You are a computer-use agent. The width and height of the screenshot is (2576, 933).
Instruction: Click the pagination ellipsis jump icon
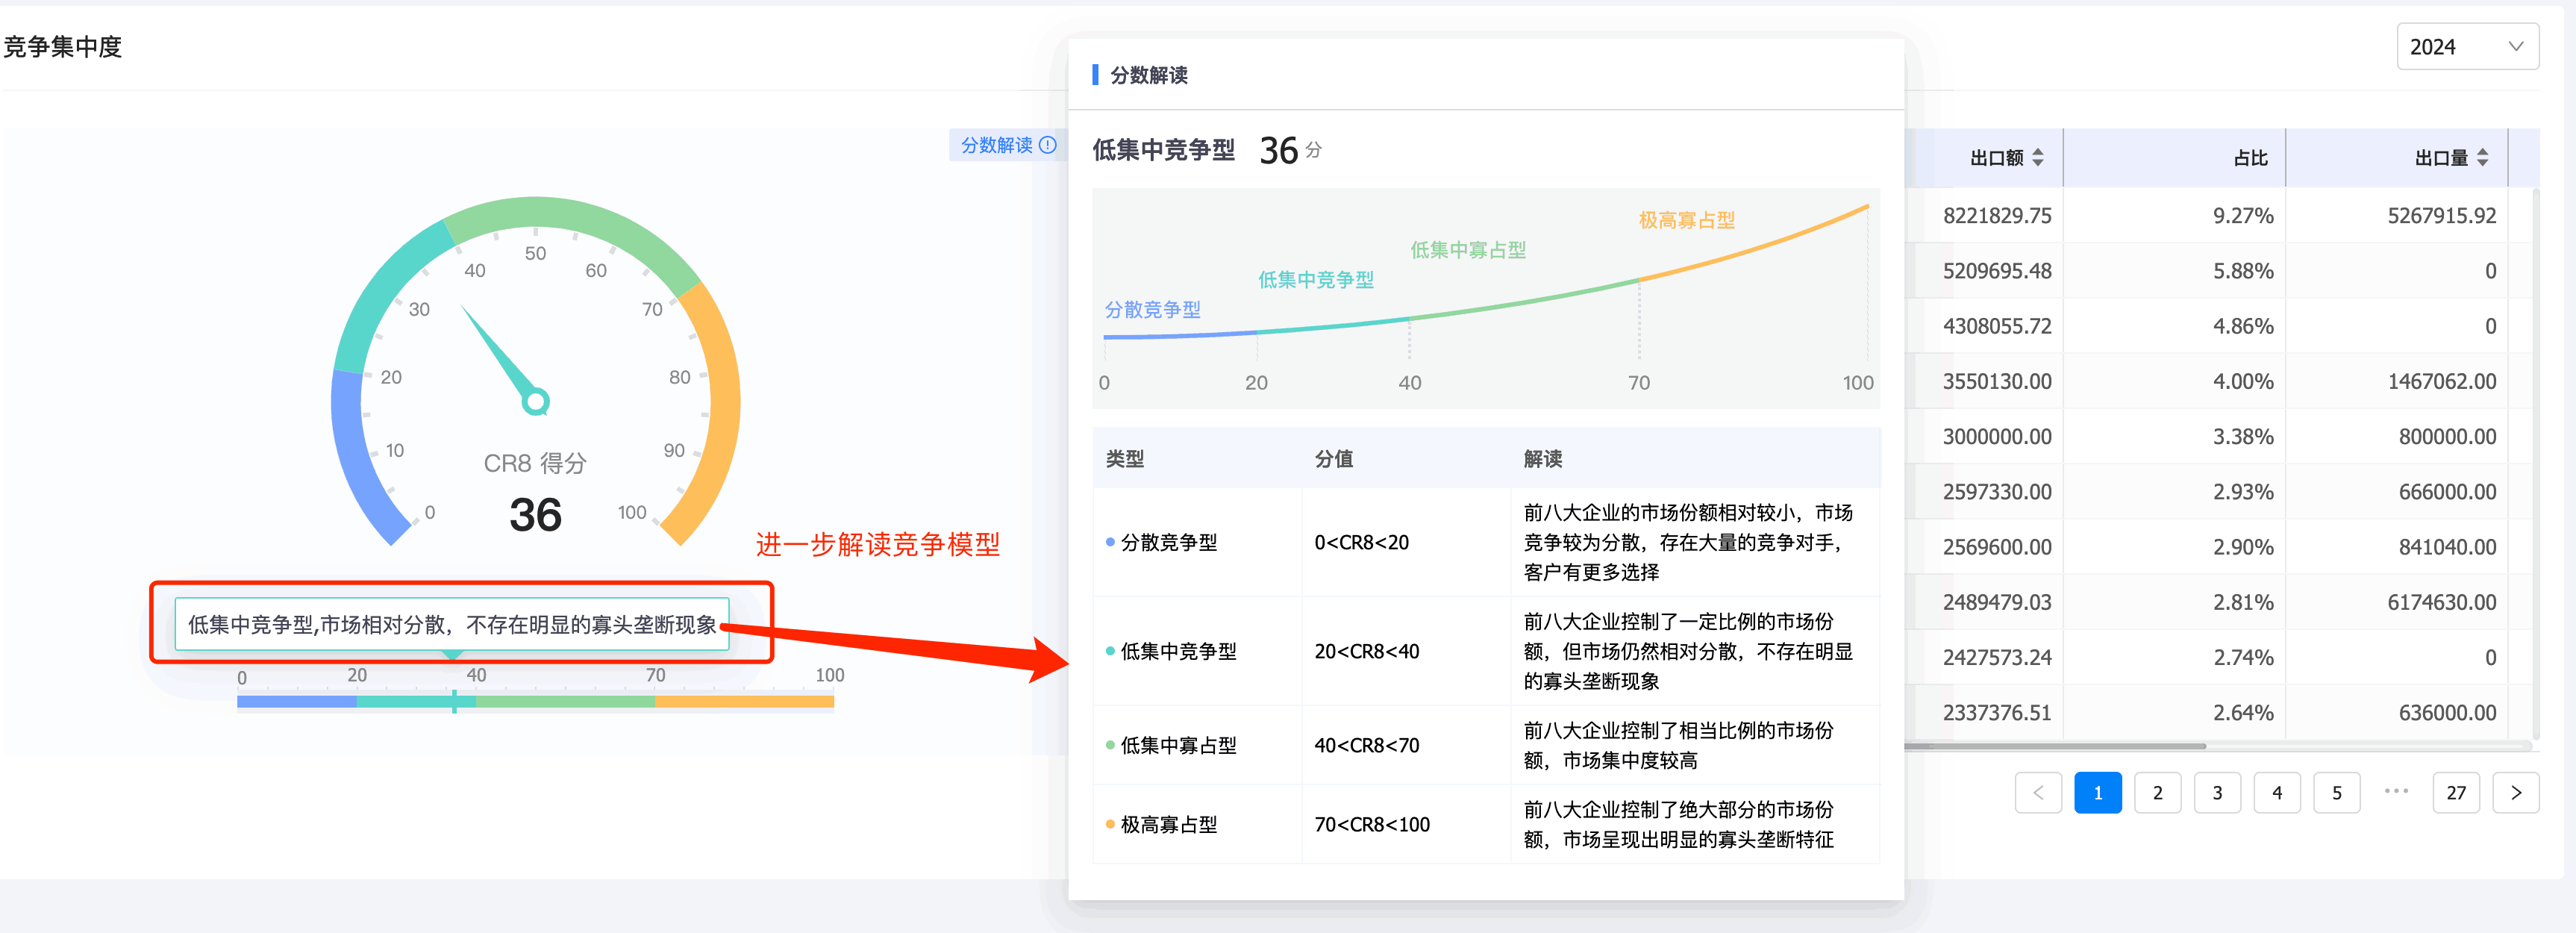point(2396,791)
